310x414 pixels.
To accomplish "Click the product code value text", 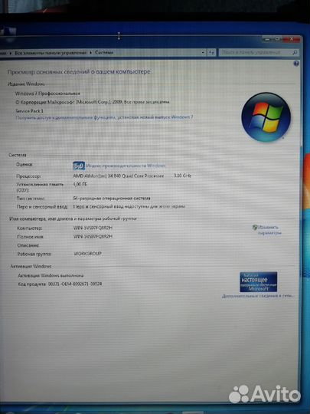I will tap(75, 284).
